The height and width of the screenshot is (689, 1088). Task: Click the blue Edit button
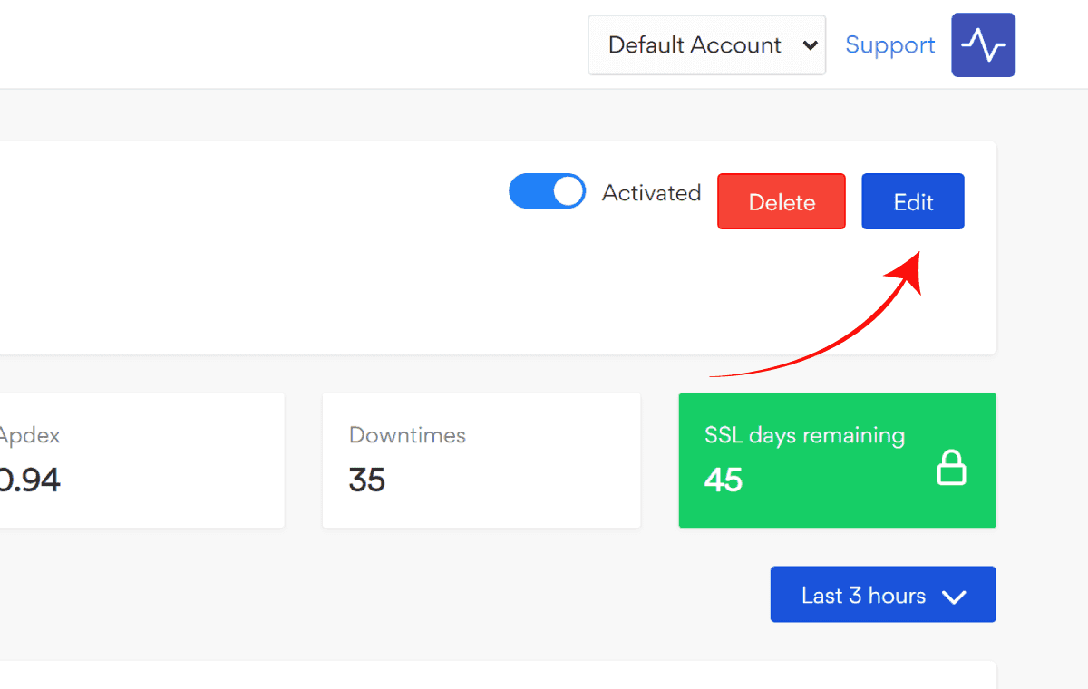coord(912,202)
